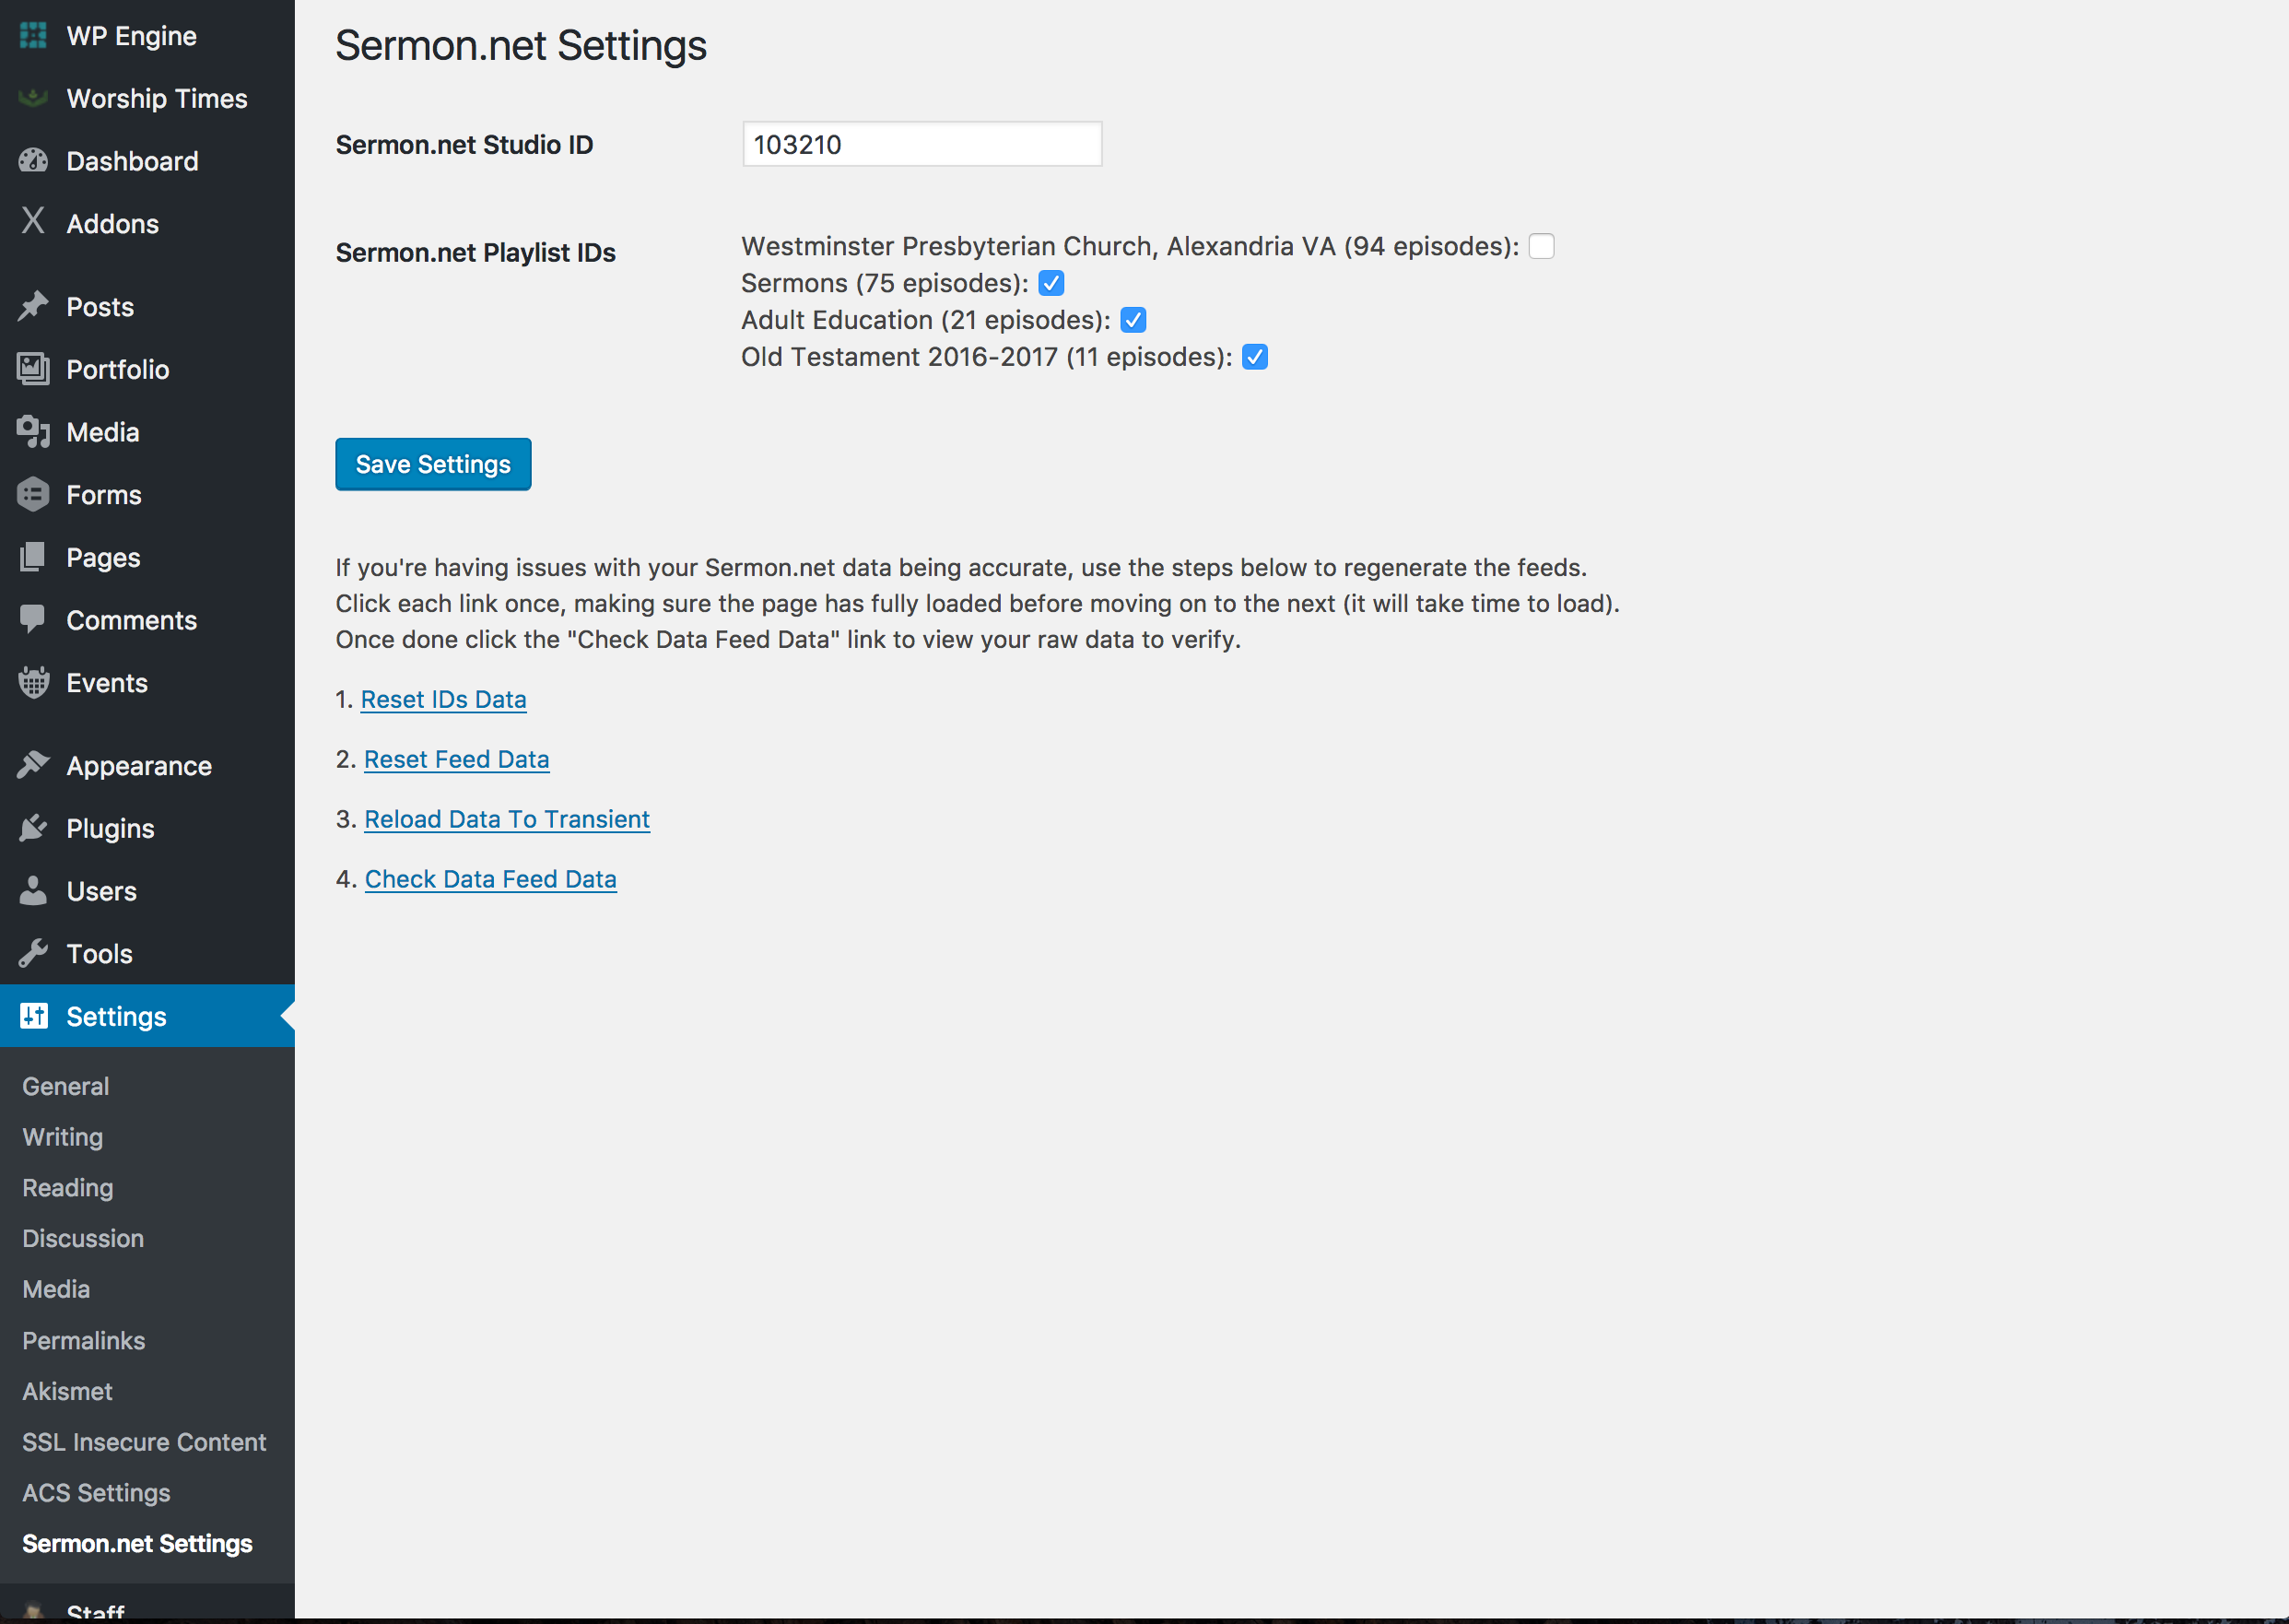This screenshot has height=1624, width=2289.
Task: Click the Addons X icon
Action: pyautogui.click(x=33, y=221)
